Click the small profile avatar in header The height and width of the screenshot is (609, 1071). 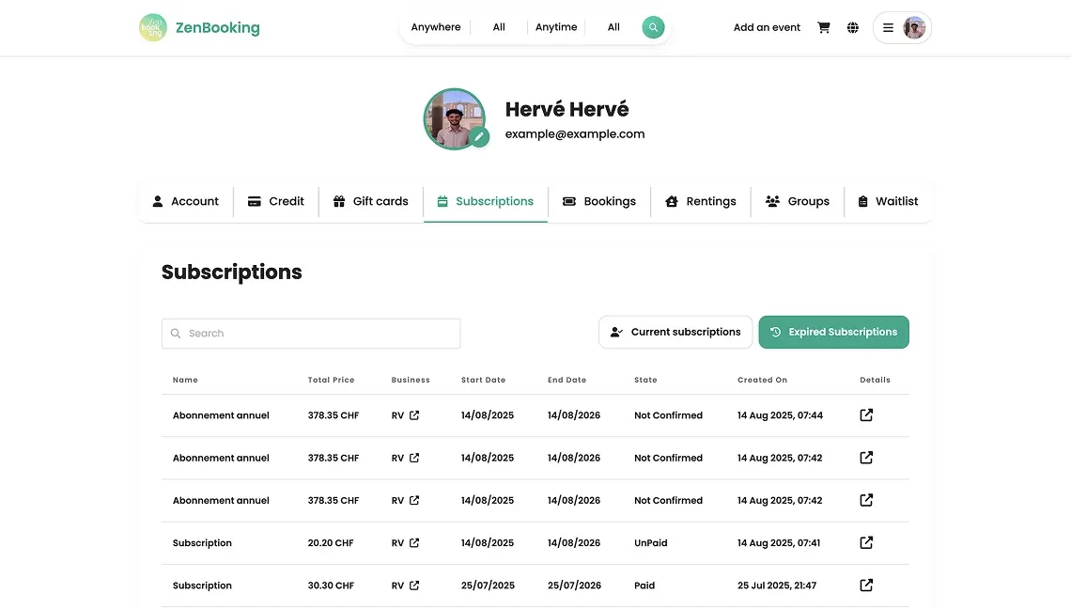(914, 27)
